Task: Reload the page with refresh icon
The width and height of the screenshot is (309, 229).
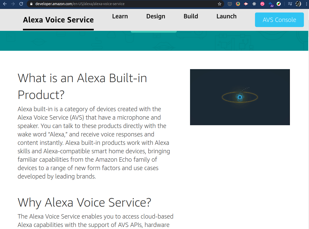Action: pyautogui.click(x=21, y=4)
